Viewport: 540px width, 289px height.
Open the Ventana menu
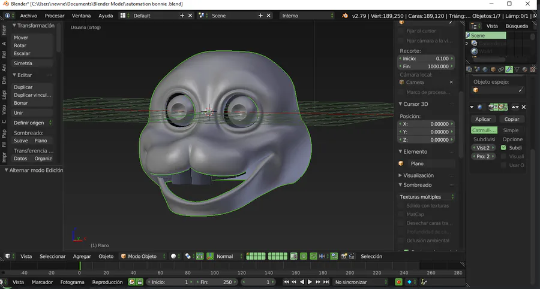[x=81, y=16]
